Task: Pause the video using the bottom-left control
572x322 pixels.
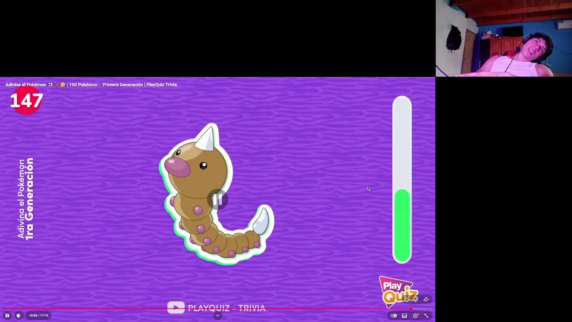Action: point(7,316)
